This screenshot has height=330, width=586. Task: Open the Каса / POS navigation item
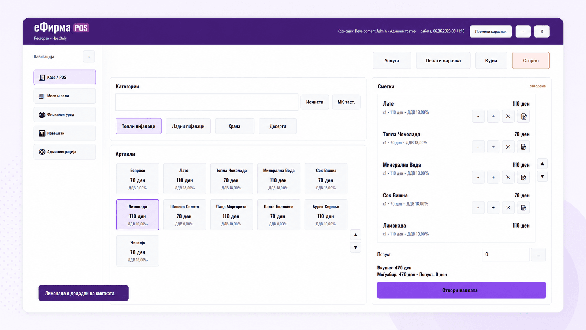pos(64,77)
